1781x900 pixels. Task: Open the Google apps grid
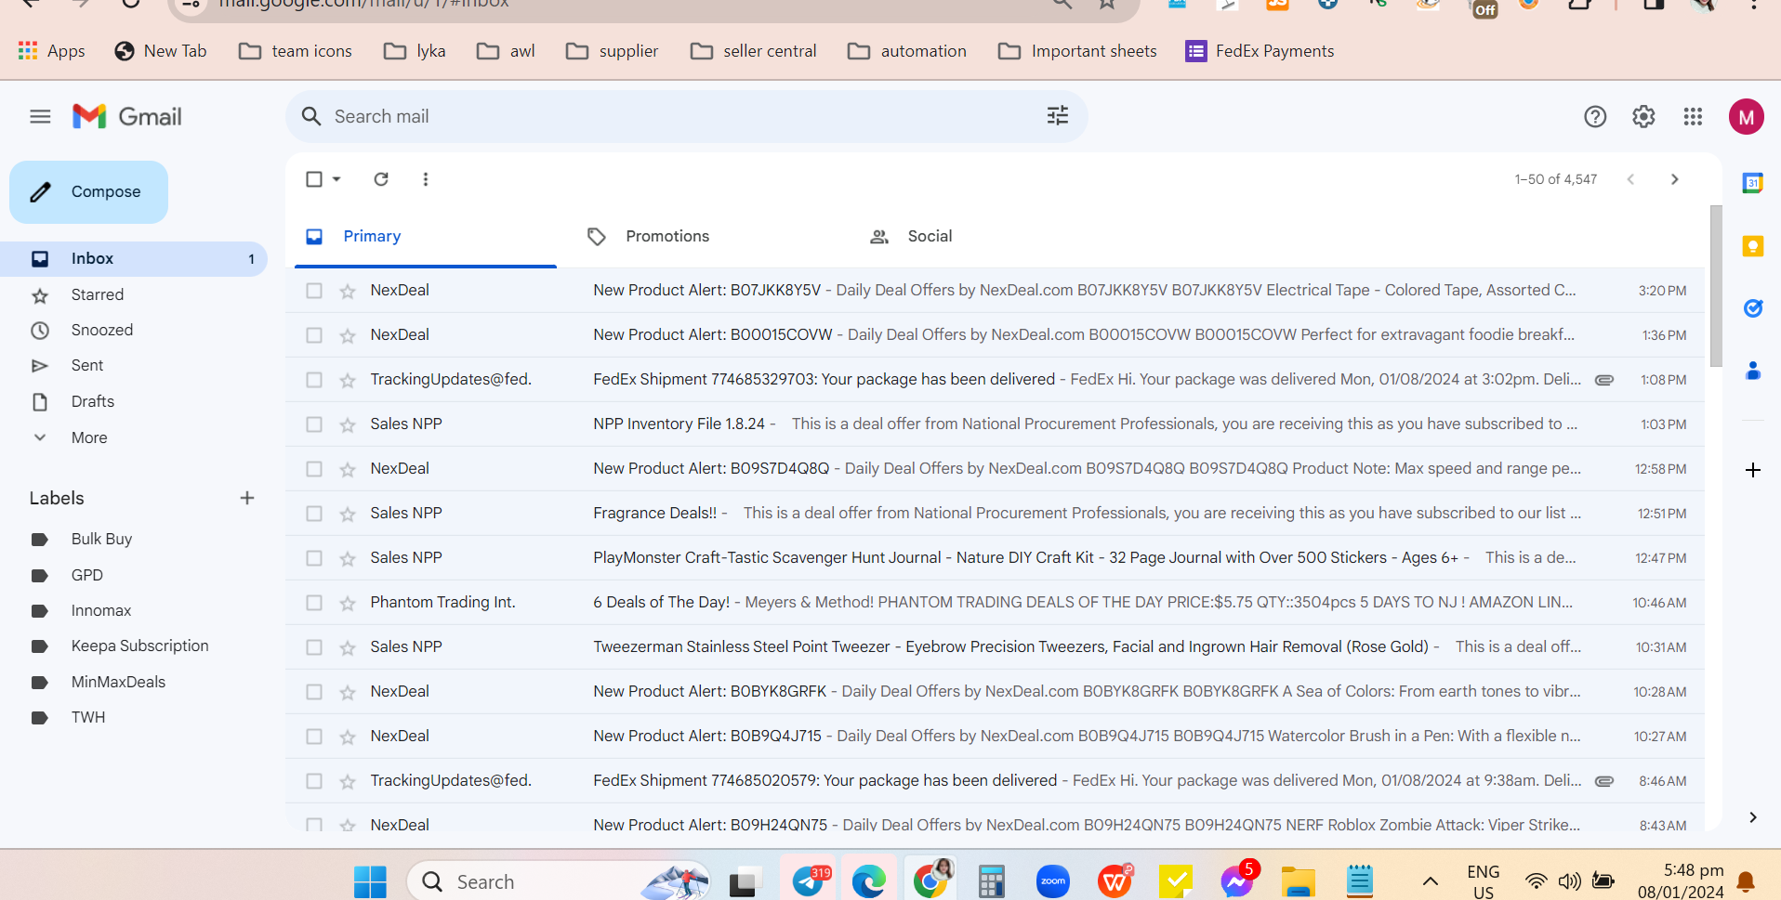(x=1693, y=116)
